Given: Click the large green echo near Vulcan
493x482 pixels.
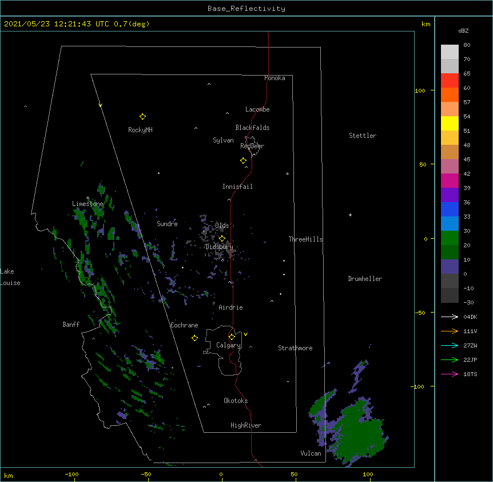Looking at the screenshot, I should click(x=359, y=433).
